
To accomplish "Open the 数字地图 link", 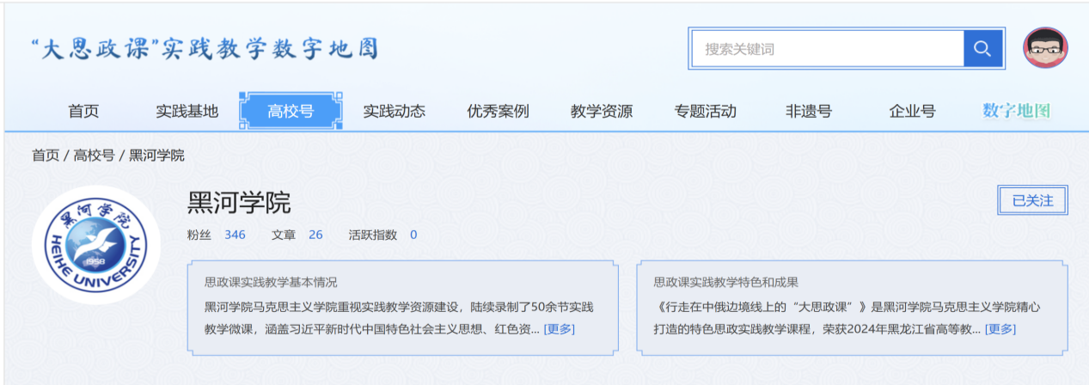I will pos(1016,111).
